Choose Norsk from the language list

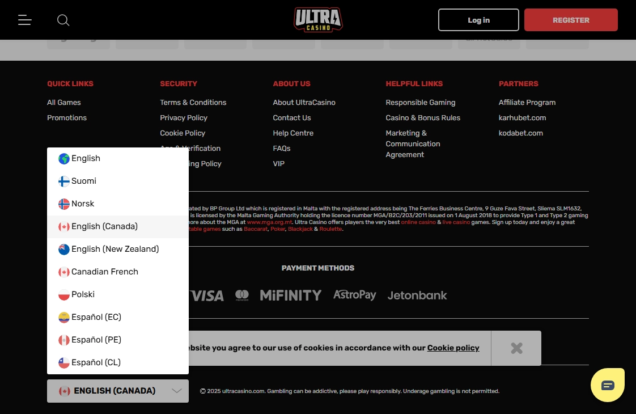[x=118, y=204]
